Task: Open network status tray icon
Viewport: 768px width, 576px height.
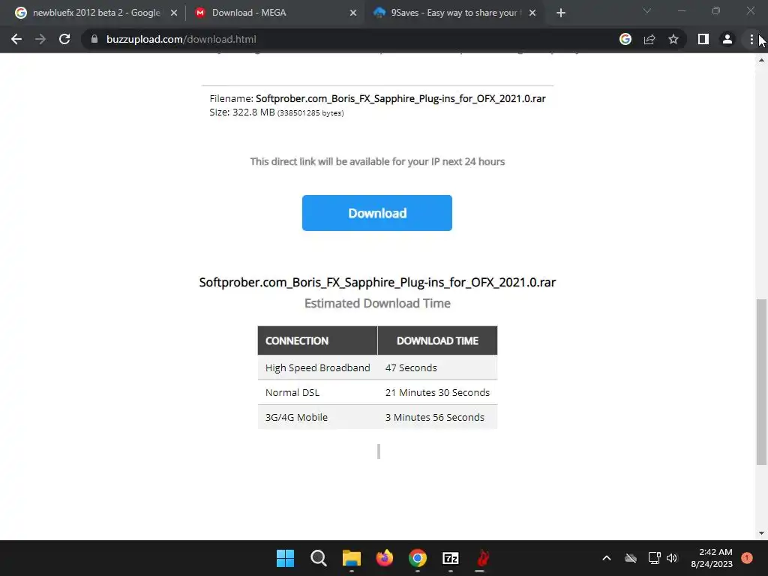Action: click(x=654, y=558)
